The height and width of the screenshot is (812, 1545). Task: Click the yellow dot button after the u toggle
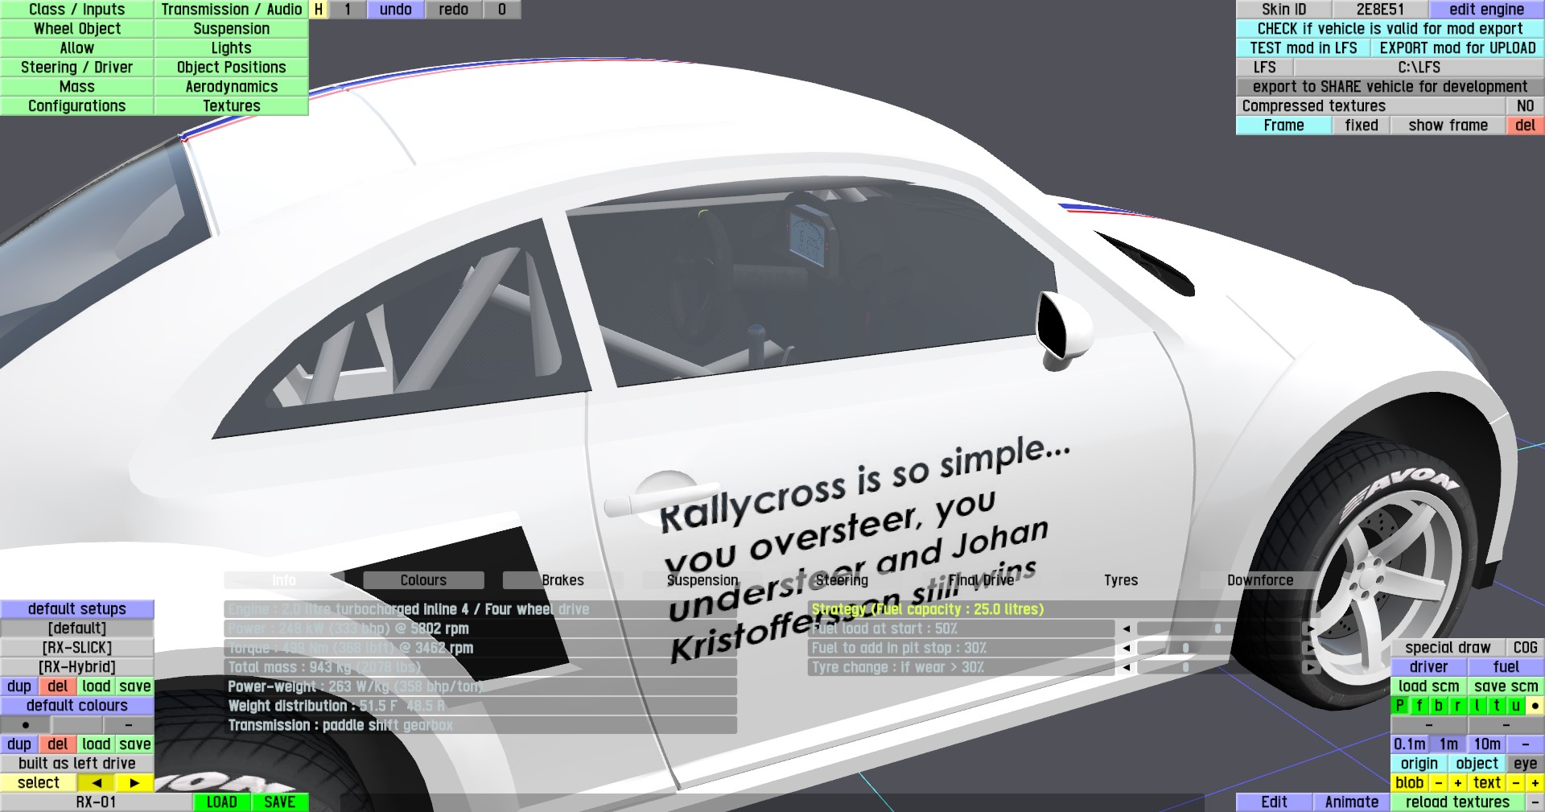click(1535, 706)
